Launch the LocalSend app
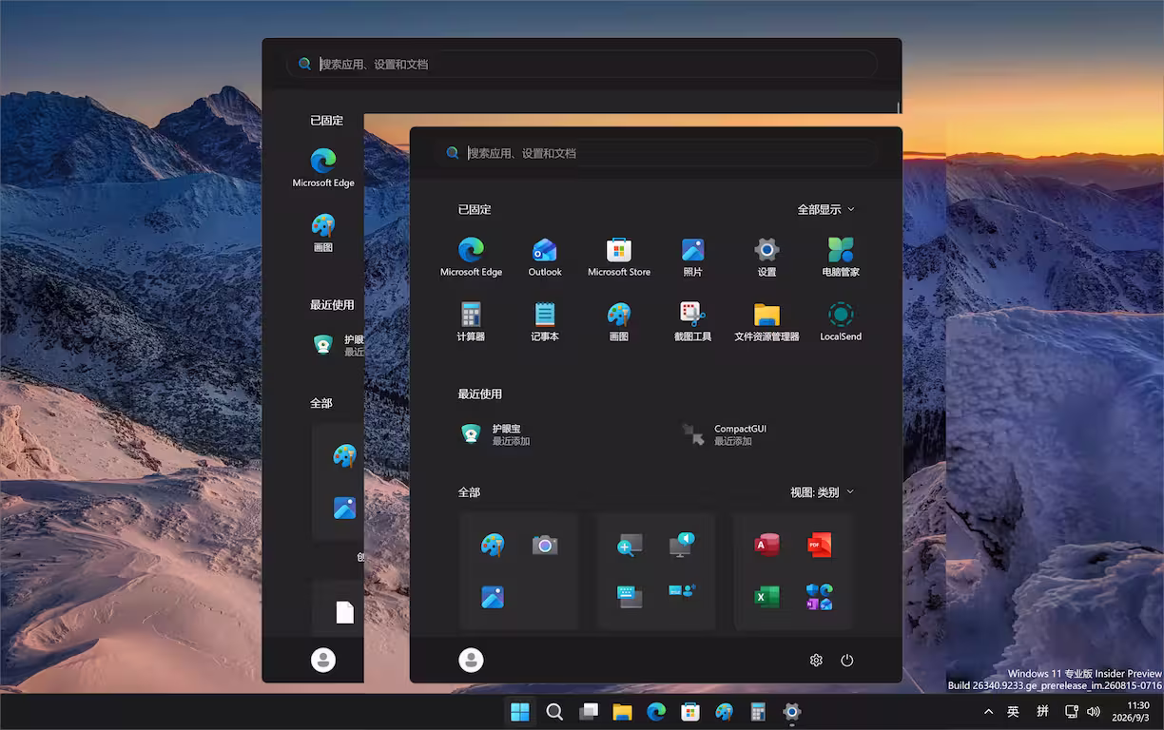The height and width of the screenshot is (730, 1164). [x=841, y=322]
